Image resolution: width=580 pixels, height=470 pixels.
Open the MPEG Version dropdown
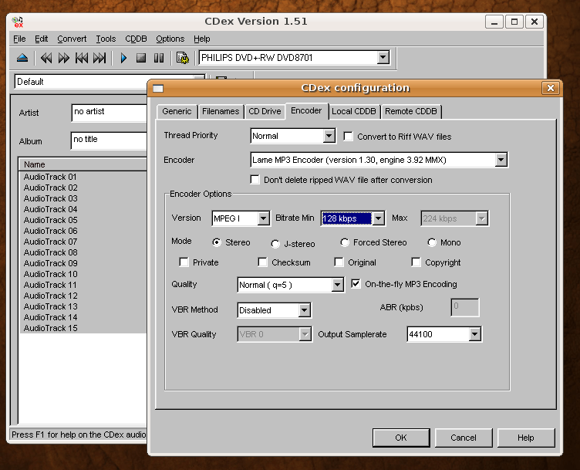pos(263,218)
